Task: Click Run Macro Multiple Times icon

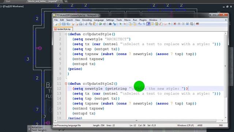Action: tap(188, 24)
